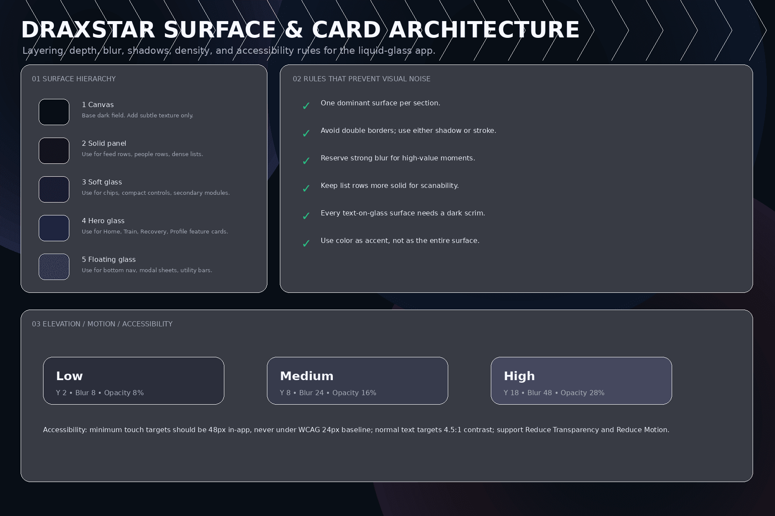This screenshot has height=516, width=775.
Task: Click the title DRAXSTAR SURFACE & CARD ARCHITECTURE
Action: [300, 30]
